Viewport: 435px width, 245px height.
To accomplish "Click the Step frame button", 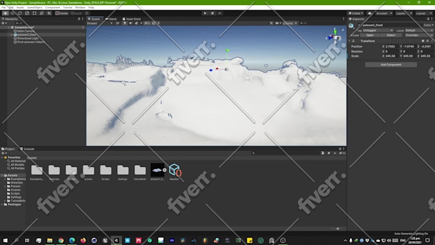I will pyautogui.click(x=219, y=13).
